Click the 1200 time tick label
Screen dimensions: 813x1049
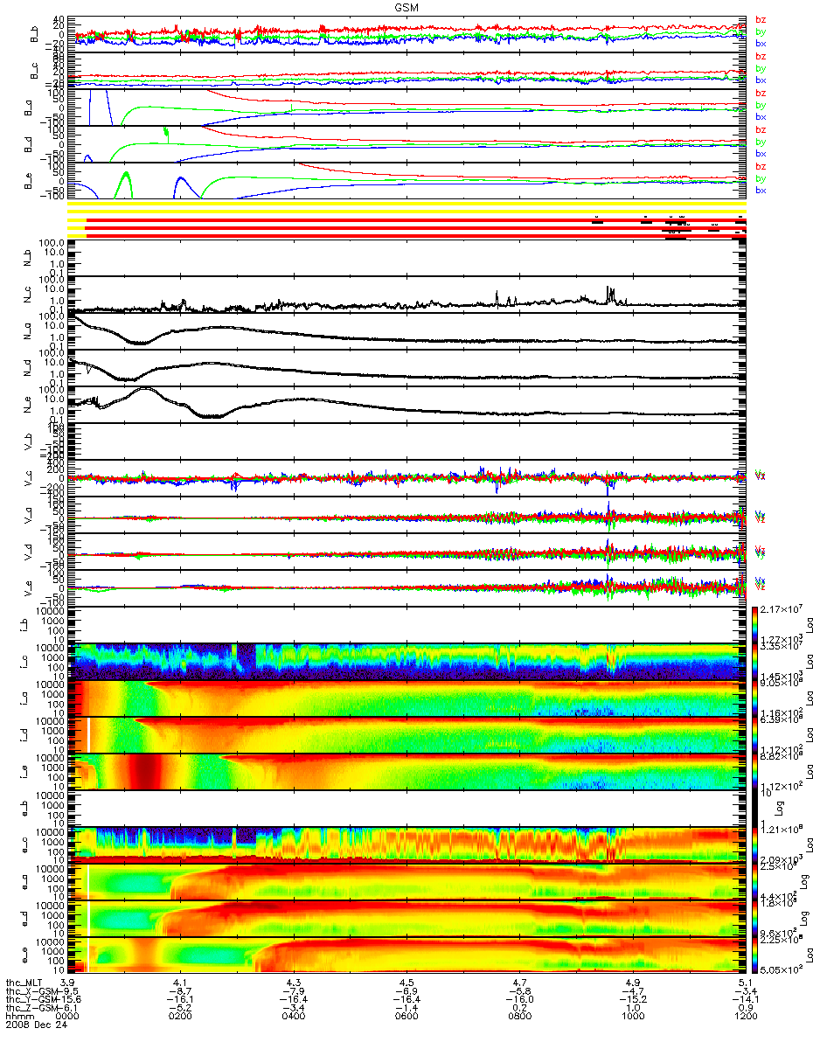[x=745, y=1018]
